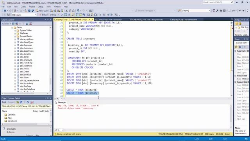The height and width of the screenshot is (141, 250).
Task: Open the File menu
Action: pyautogui.click(x=3, y=7)
